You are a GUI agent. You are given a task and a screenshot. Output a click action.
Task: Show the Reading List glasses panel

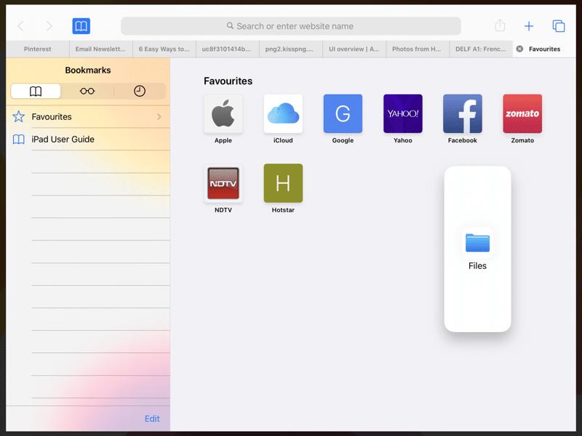[87, 91]
